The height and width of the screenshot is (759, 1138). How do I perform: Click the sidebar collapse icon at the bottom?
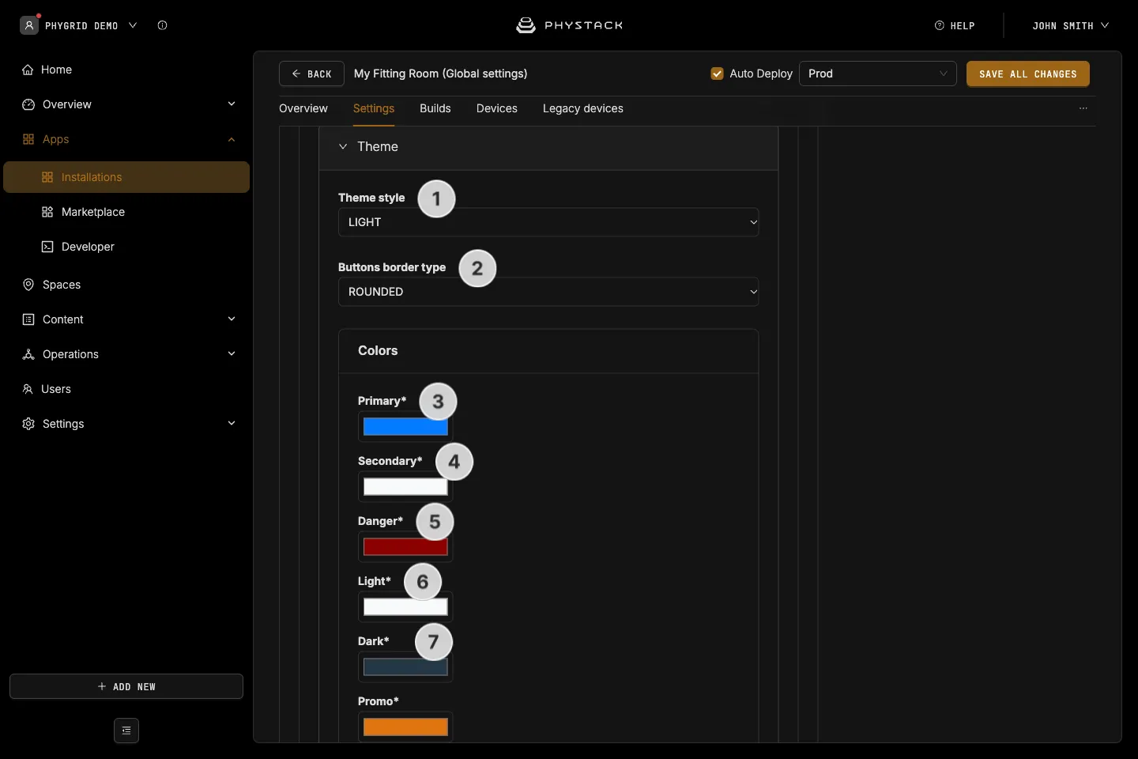[x=126, y=731]
